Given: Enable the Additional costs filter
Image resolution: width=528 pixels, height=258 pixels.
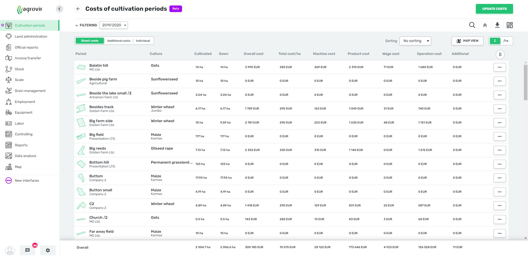Looking at the screenshot, I should 119,41.
